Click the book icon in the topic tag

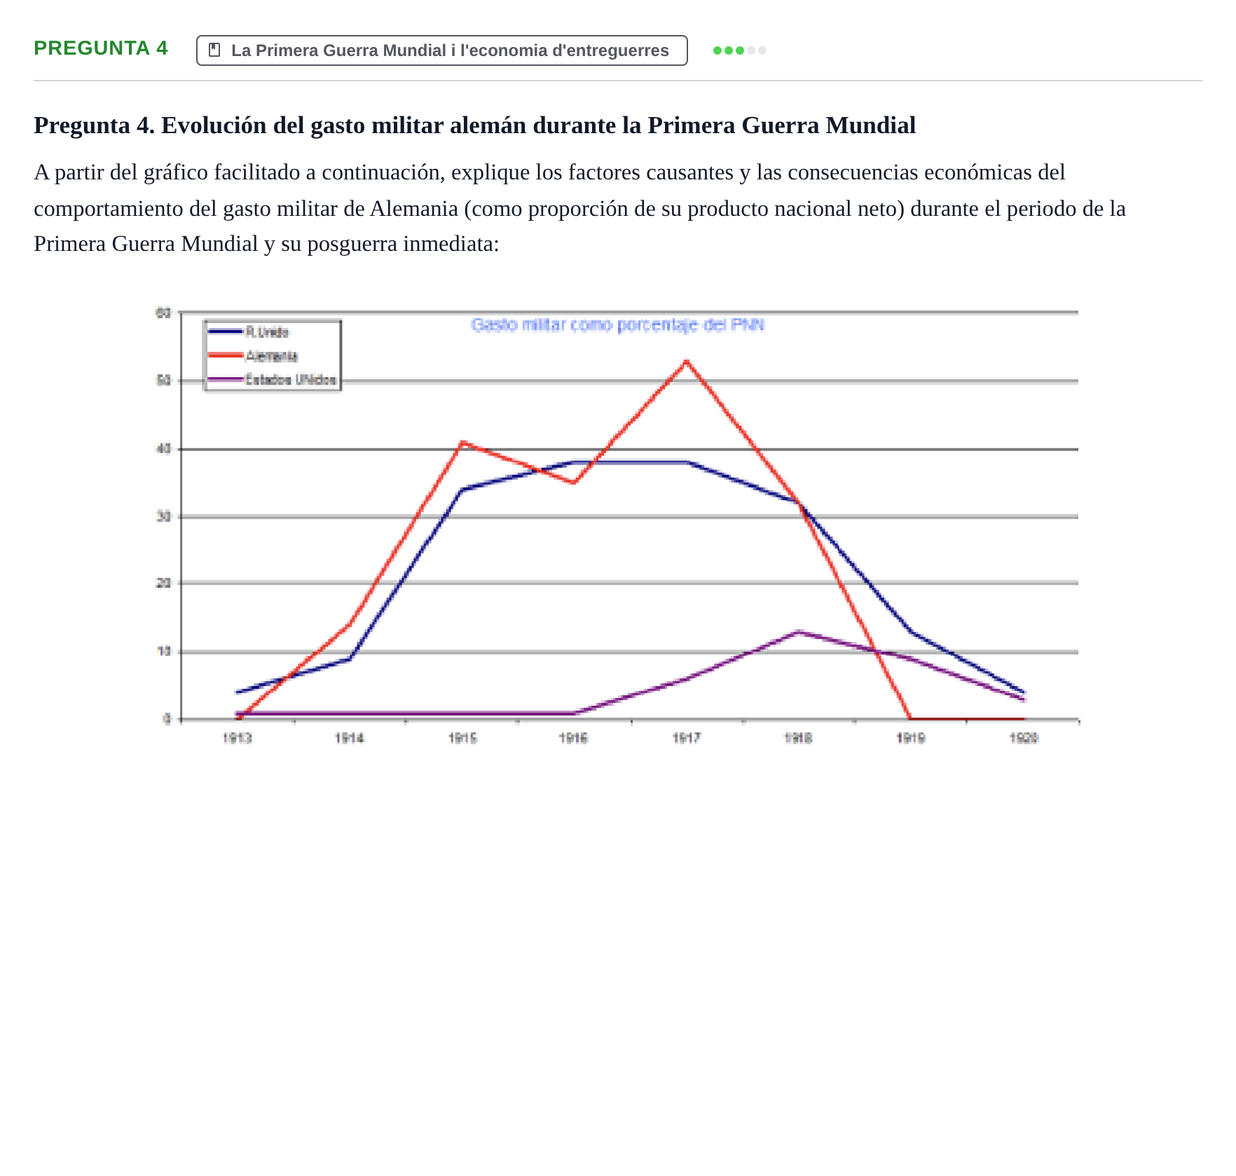click(215, 50)
